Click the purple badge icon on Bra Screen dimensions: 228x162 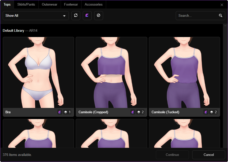pyautogui.click(x=60, y=112)
